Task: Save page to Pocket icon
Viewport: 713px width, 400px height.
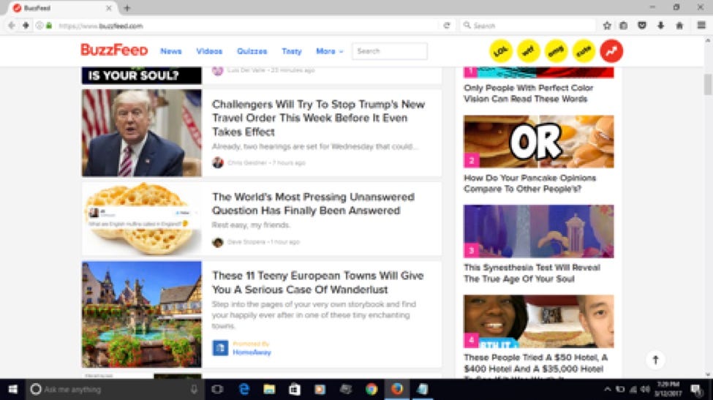Action: pyautogui.click(x=642, y=26)
